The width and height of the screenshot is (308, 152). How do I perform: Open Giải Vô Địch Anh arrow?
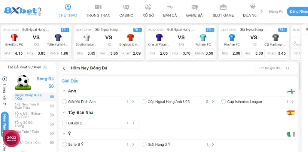(x=133, y=102)
